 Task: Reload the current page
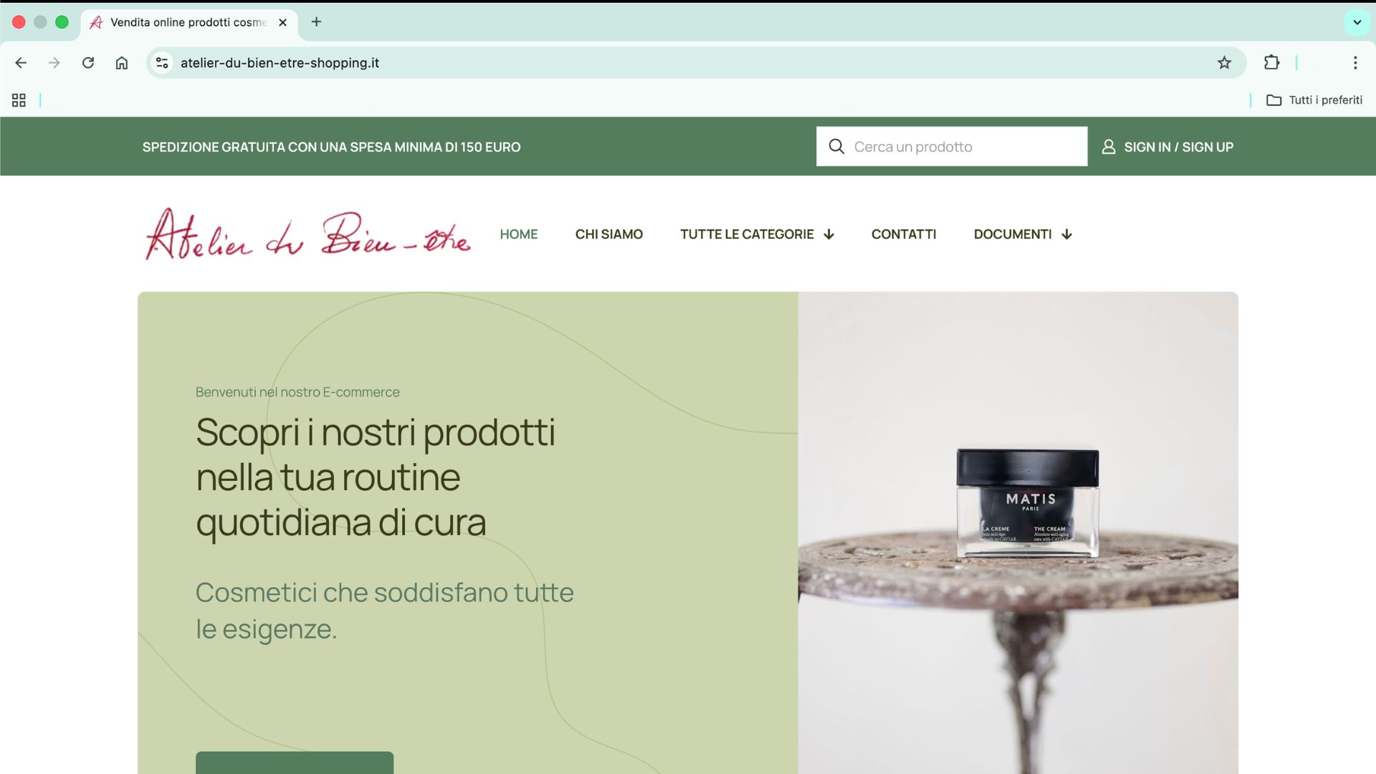88,63
